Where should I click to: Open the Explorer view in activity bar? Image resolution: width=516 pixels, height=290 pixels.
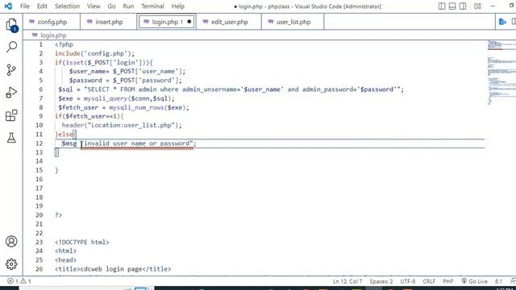point(11,25)
